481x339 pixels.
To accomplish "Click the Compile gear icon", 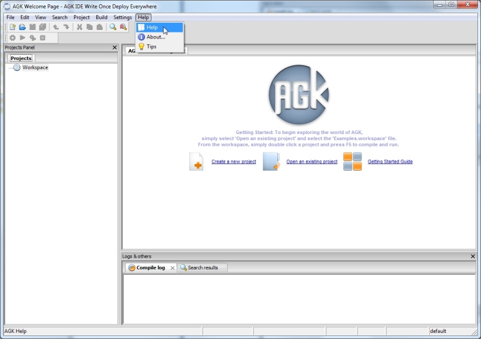I will [13, 38].
